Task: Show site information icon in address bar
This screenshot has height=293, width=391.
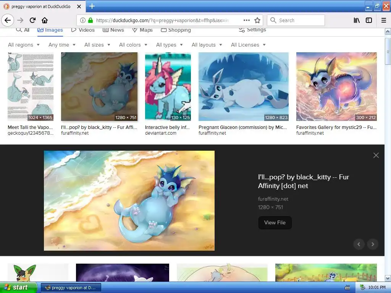Action: [x=83, y=20]
